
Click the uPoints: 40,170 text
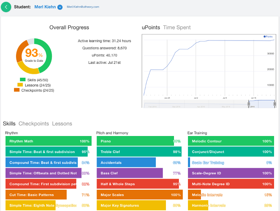(104, 55)
